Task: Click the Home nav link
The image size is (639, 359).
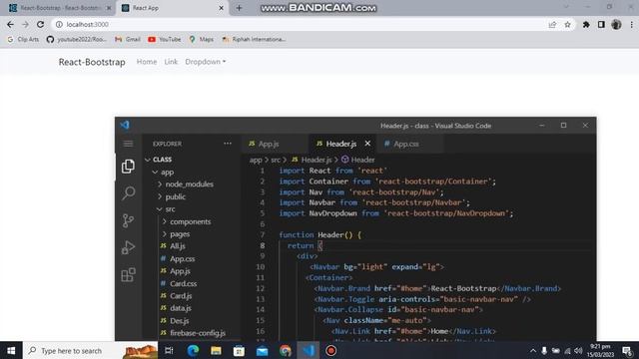Action: point(147,62)
